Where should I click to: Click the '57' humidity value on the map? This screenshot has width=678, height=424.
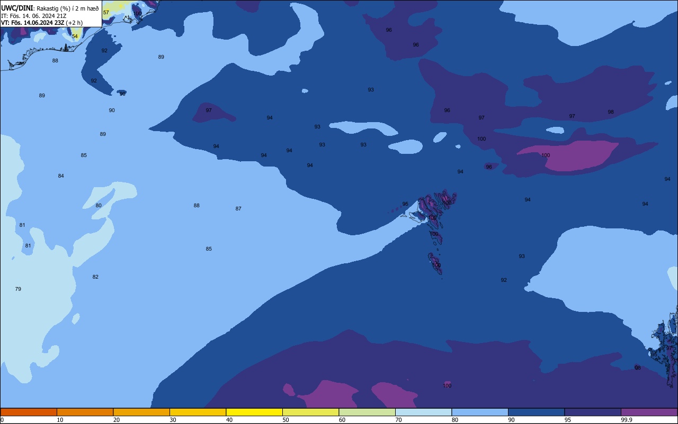(106, 12)
